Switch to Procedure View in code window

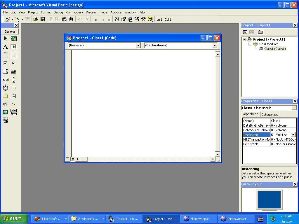coord(68,159)
